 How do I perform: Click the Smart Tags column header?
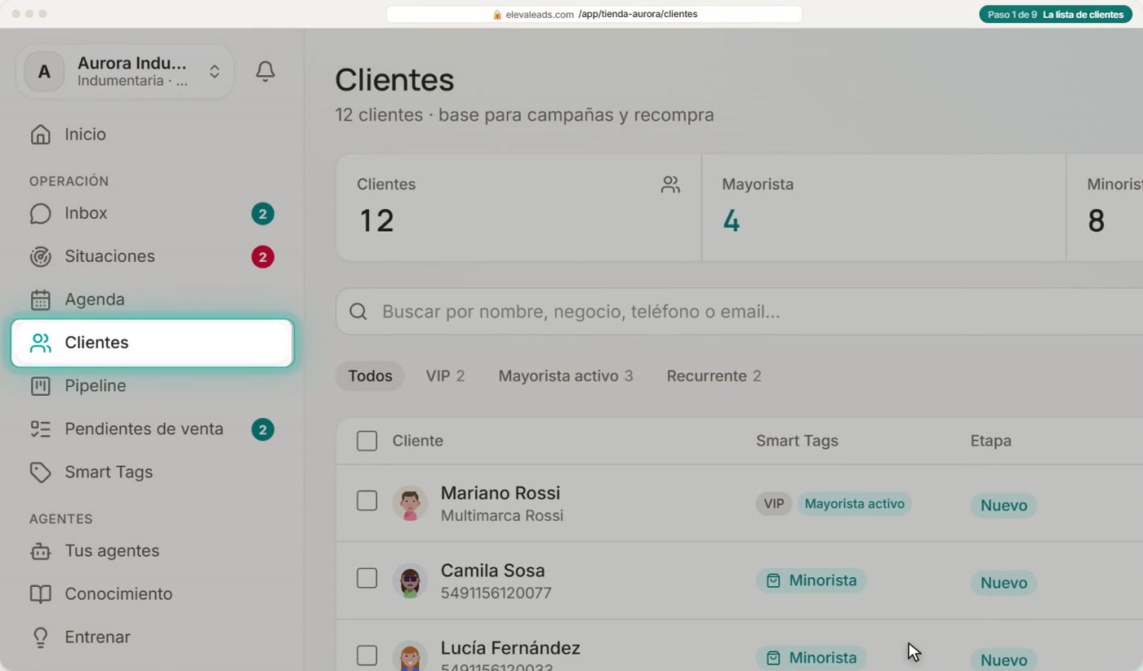point(797,441)
